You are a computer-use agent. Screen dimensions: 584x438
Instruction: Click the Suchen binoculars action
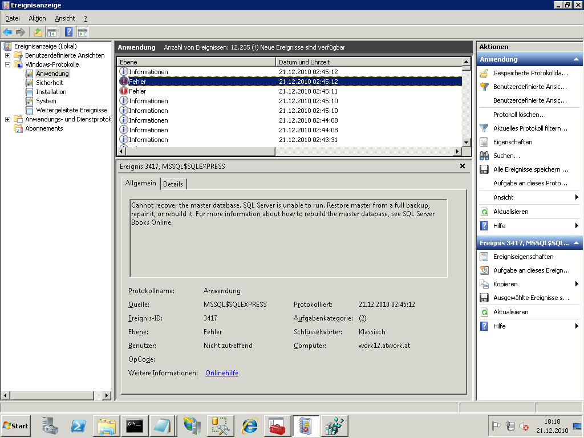(506, 156)
